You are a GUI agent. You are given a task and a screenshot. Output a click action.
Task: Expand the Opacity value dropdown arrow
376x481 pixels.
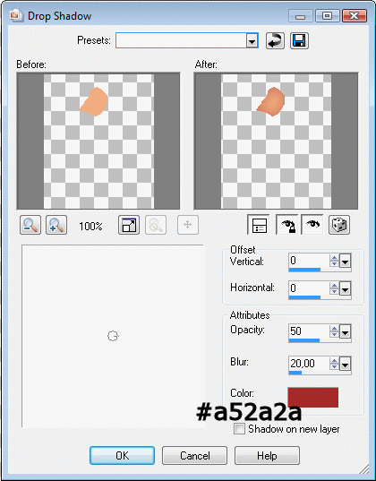345,332
